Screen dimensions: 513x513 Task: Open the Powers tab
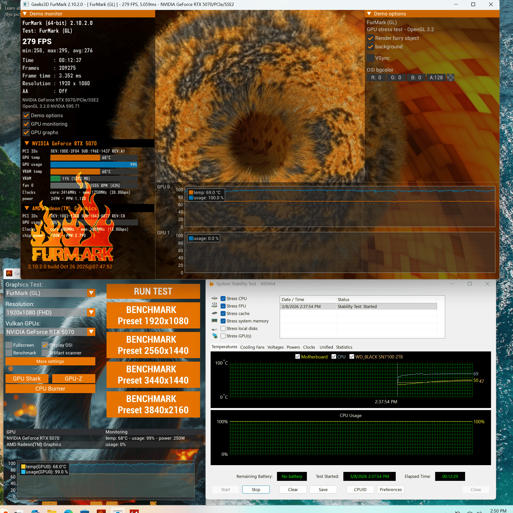pyautogui.click(x=293, y=347)
